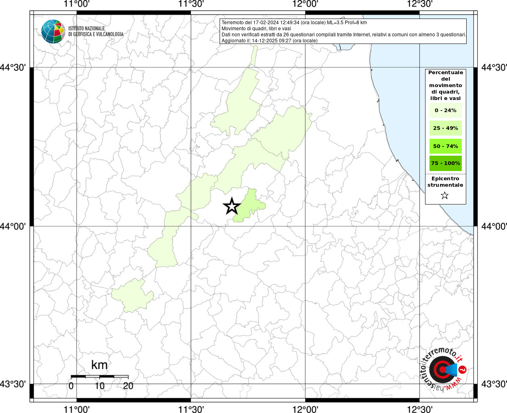Click the left axis label 44°30'
This screenshot has width=507, height=413.
coord(13,68)
